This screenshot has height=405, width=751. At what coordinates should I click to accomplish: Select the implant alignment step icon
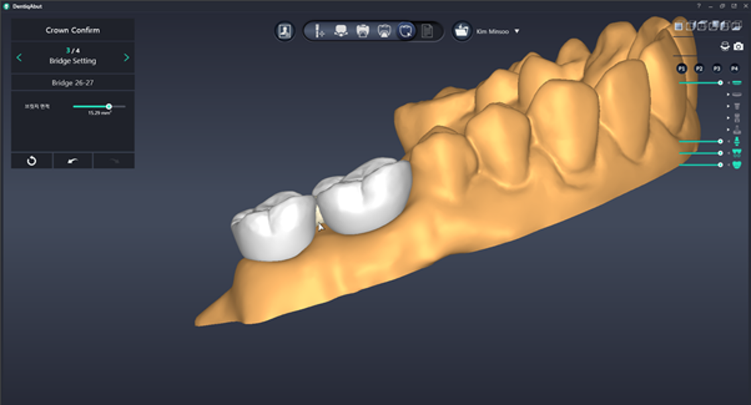tap(319, 31)
